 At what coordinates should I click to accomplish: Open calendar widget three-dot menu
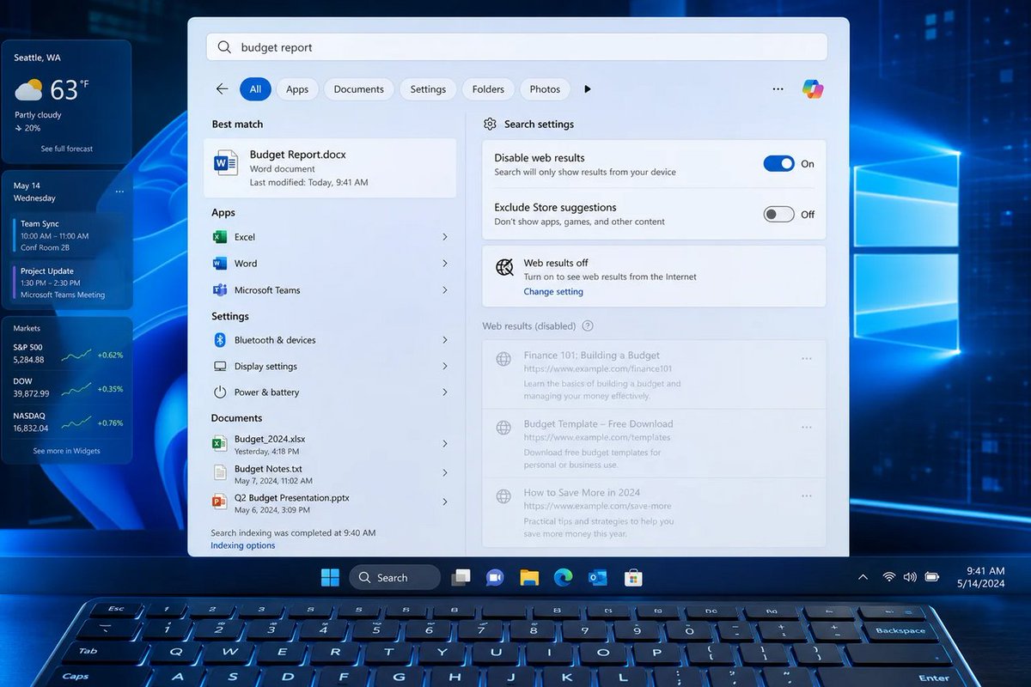(119, 192)
